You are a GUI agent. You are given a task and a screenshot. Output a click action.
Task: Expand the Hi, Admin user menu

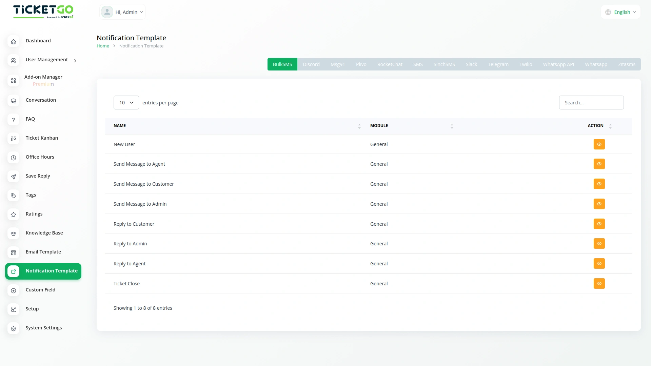(x=123, y=12)
